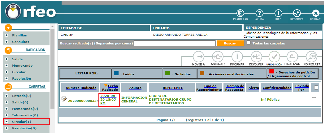This screenshot has width=325, height=133.
Task: Filter by the blue Leídos color swatch
Action: tap(116, 73)
